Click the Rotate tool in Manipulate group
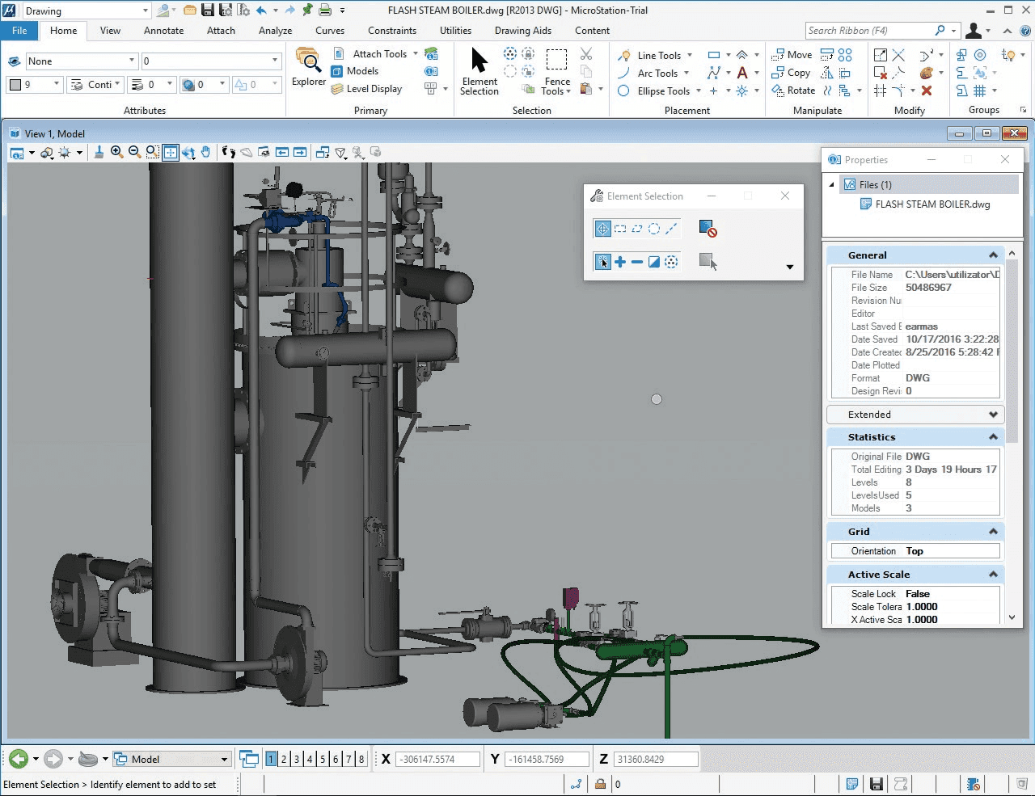Screen dimensions: 1035x796 click(793, 91)
